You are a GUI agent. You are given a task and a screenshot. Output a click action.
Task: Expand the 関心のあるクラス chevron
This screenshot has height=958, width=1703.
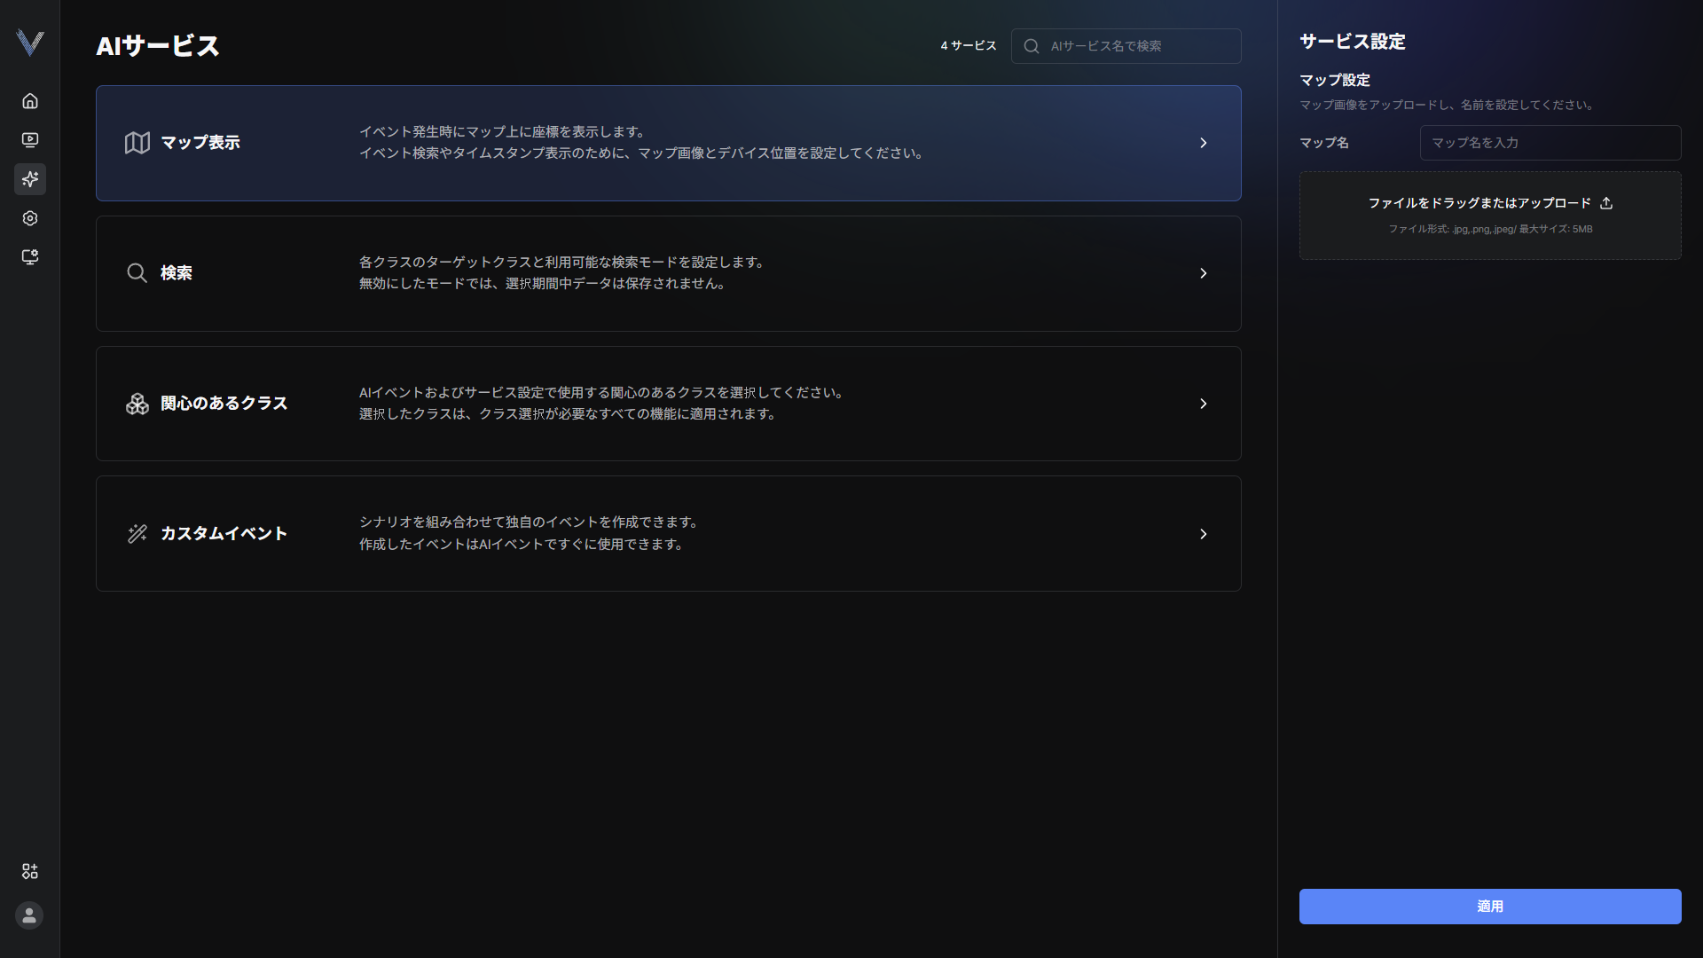click(x=1204, y=404)
